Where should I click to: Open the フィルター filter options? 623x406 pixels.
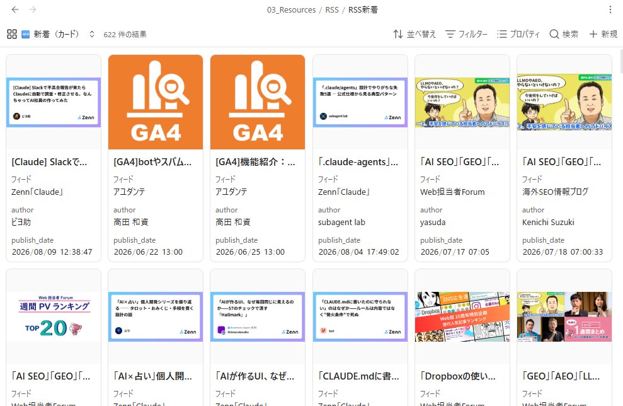pyautogui.click(x=466, y=34)
